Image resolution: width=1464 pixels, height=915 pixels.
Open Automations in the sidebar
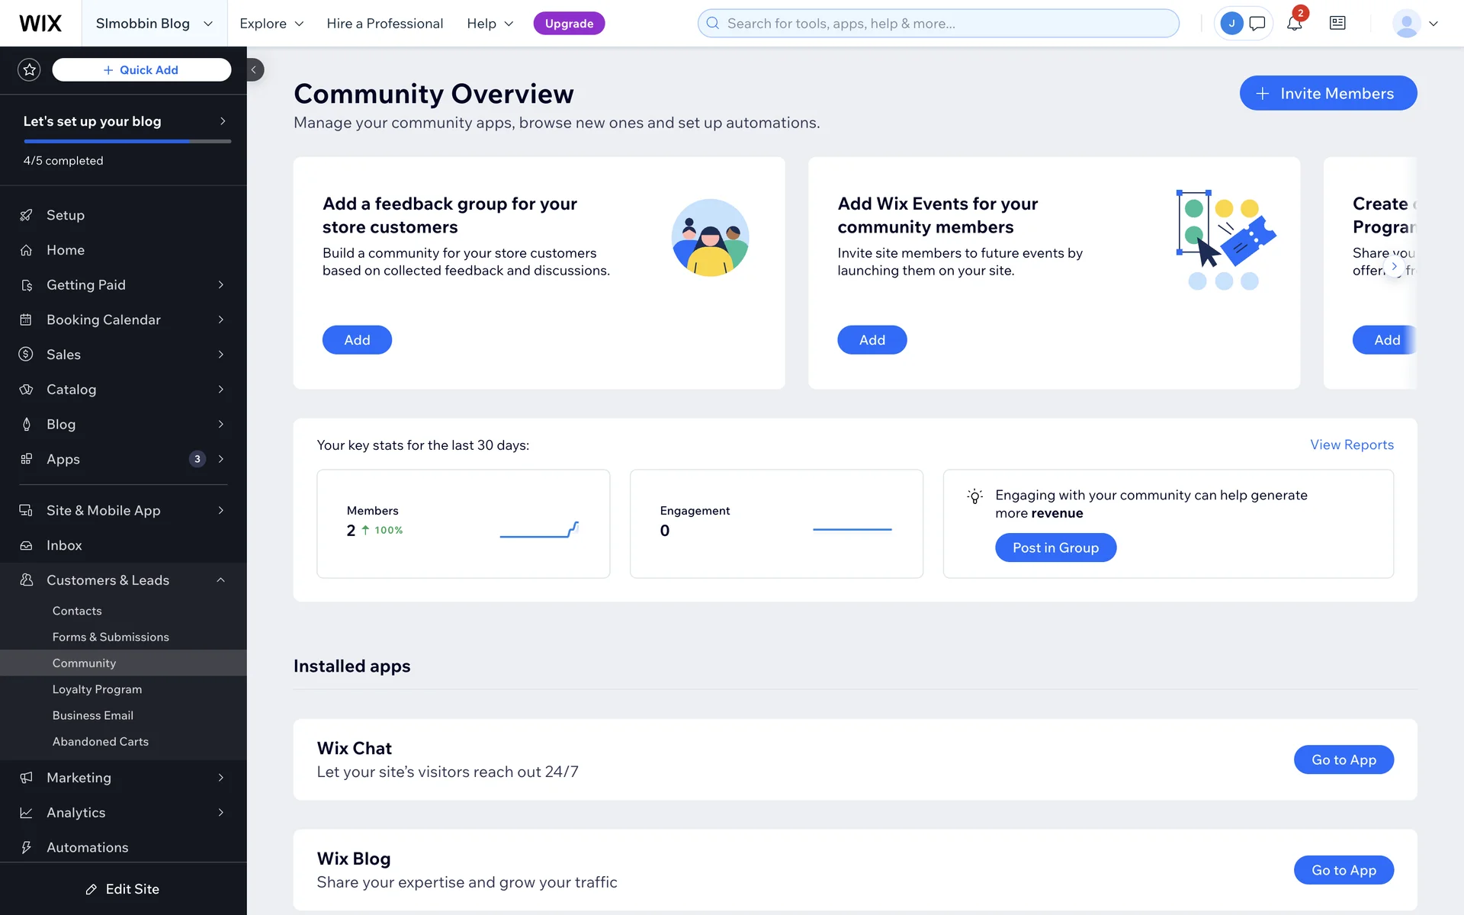pyautogui.click(x=87, y=847)
